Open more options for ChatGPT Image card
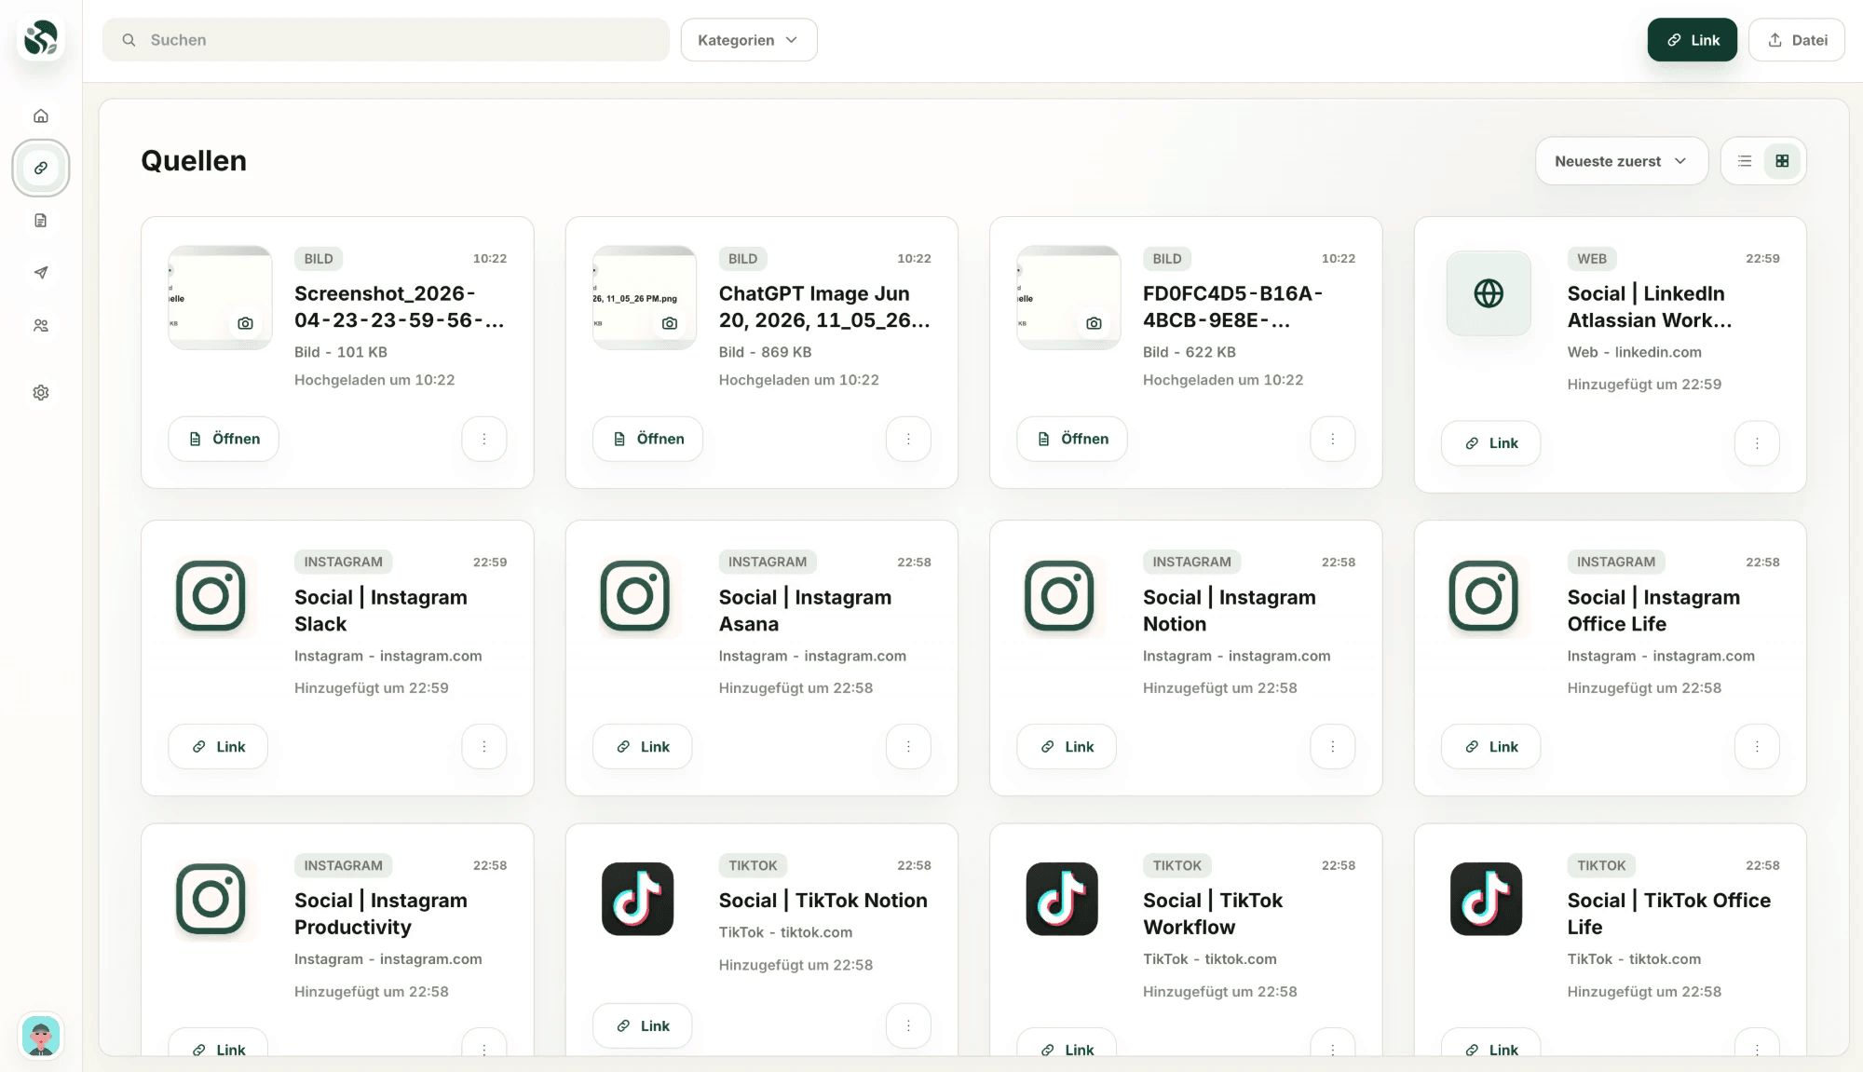The height and width of the screenshot is (1072, 1863). [x=908, y=439]
